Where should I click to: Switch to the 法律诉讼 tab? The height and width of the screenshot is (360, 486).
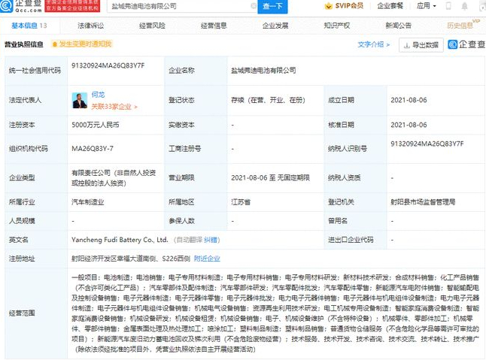coord(91,26)
